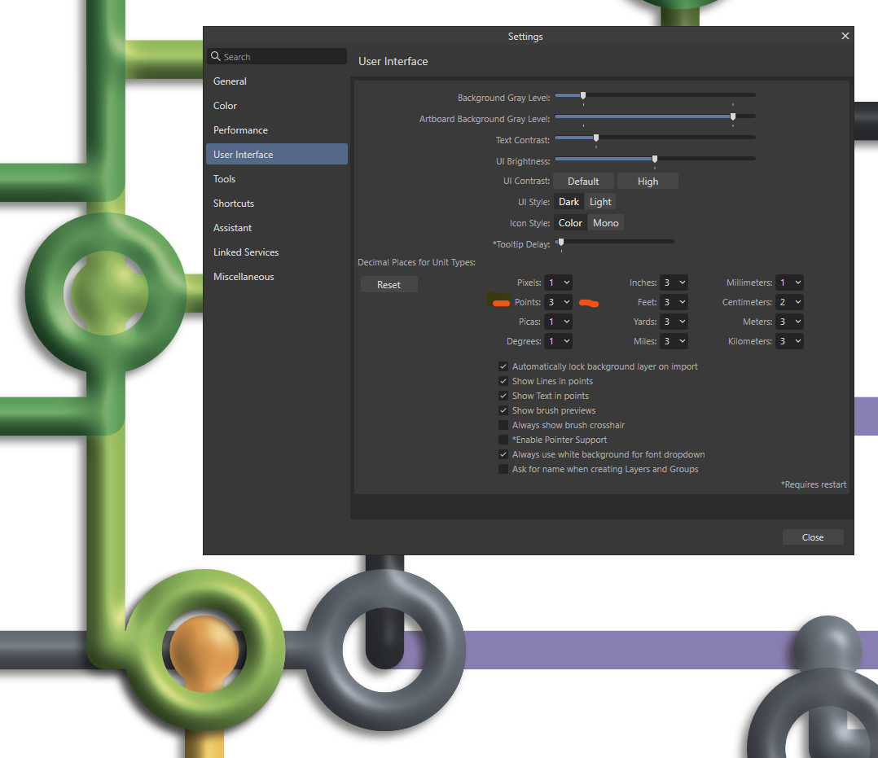Open the Tools settings page
The height and width of the screenshot is (758, 878).
(x=277, y=179)
